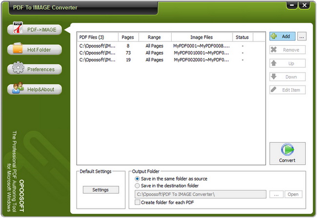Enable Create folder for each PDF

click(x=138, y=202)
